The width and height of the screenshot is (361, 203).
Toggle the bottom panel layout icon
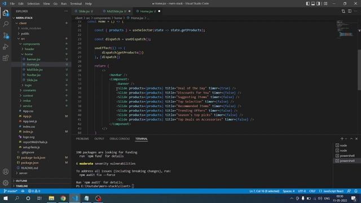tap(313, 3)
